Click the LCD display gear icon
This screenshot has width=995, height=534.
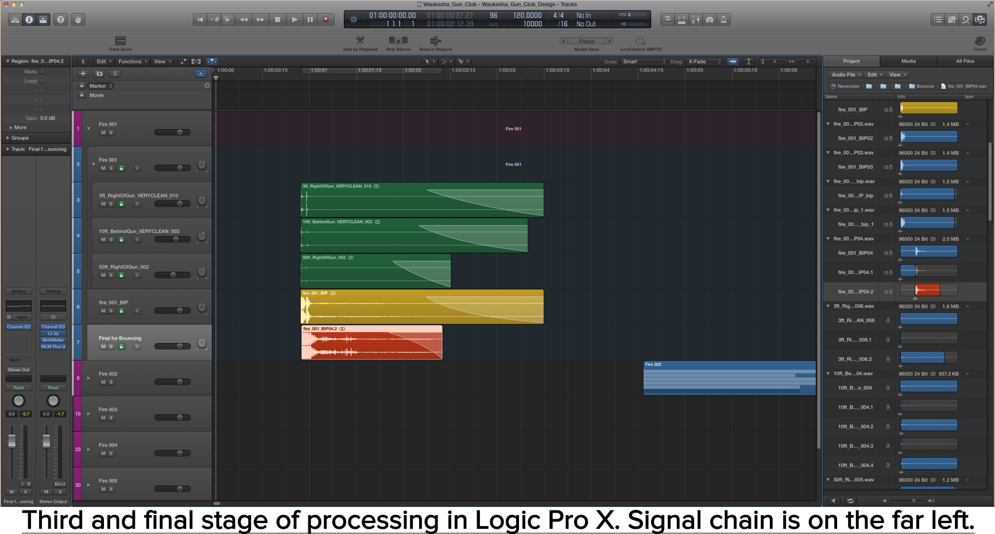tap(354, 20)
